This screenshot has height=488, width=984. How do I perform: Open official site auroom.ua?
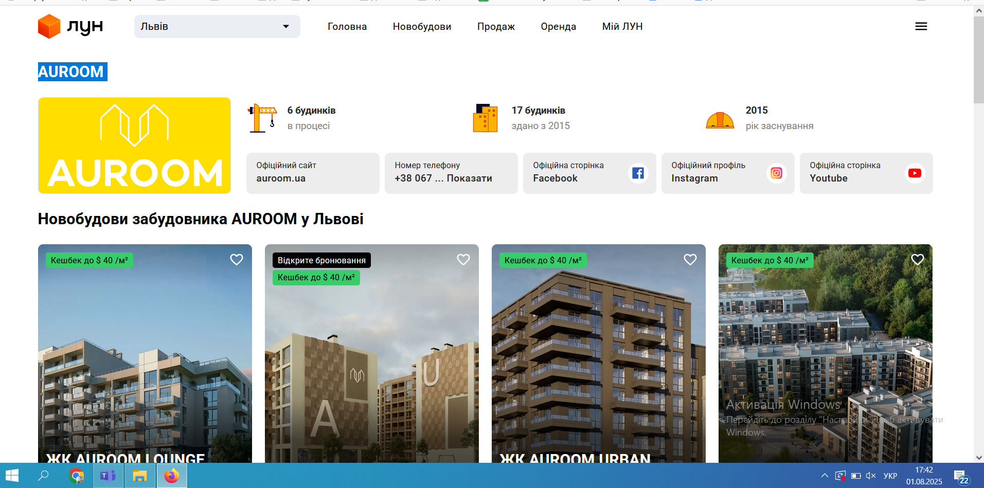pos(313,173)
